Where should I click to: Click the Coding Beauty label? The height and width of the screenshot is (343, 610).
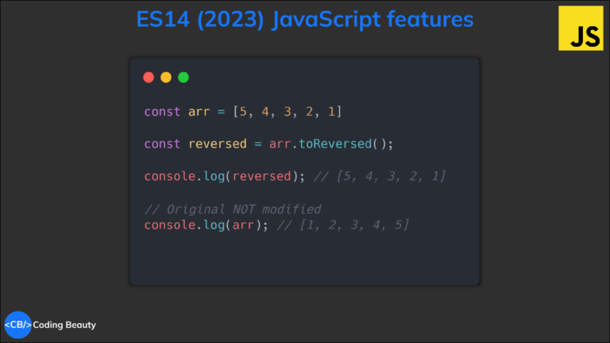tap(64, 325)
